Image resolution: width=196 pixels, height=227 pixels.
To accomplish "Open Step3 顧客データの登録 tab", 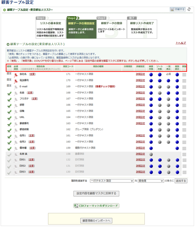I will (x=112, y=28).
